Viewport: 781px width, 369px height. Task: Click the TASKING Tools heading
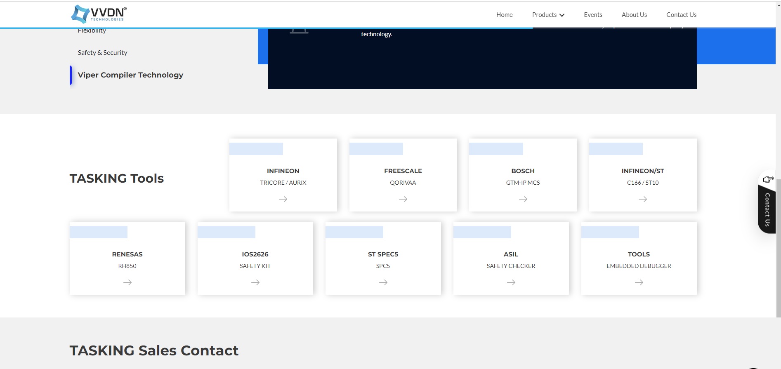[x=117, y=179]
